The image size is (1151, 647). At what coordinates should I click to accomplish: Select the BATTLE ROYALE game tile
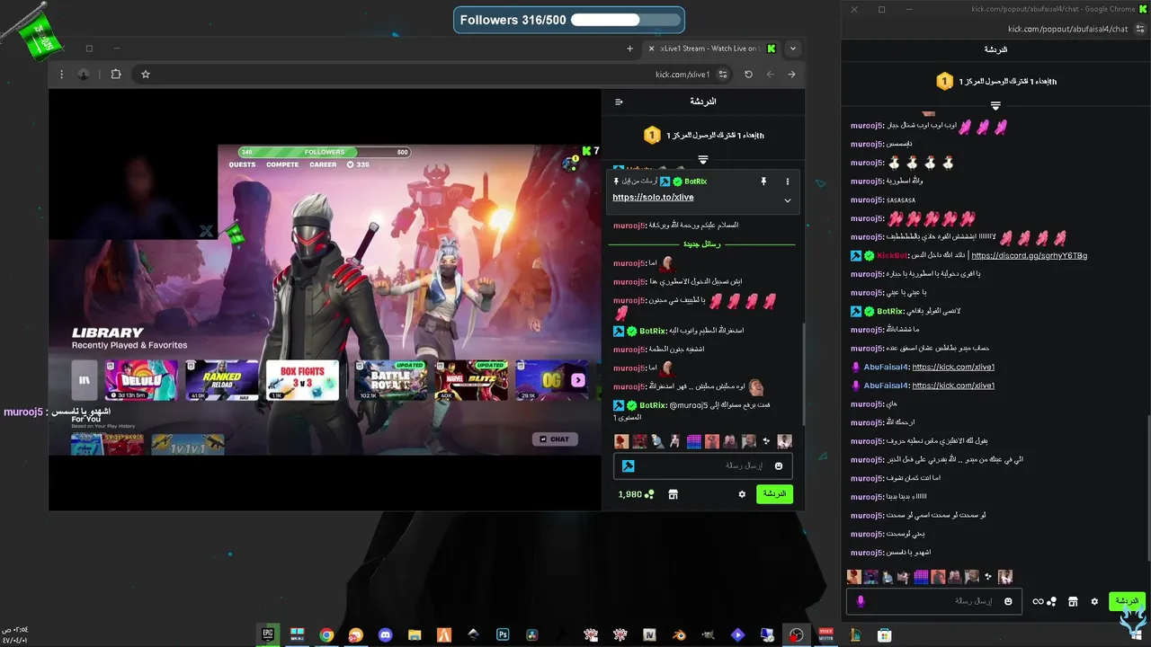coord(391,380)
